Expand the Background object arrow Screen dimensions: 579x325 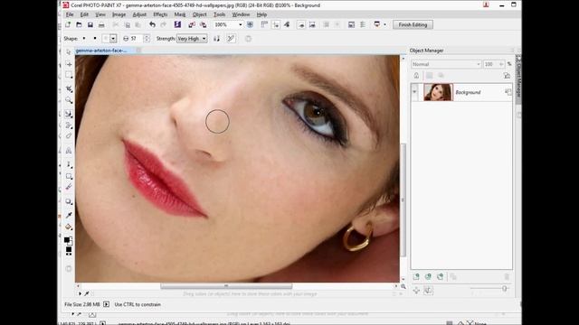click(x=414, y=92)
